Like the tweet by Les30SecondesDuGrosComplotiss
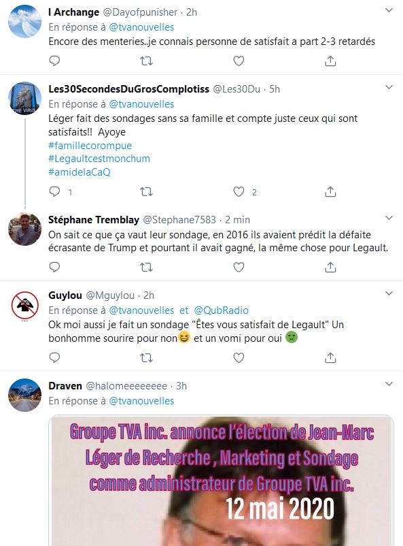 (239, 191)
